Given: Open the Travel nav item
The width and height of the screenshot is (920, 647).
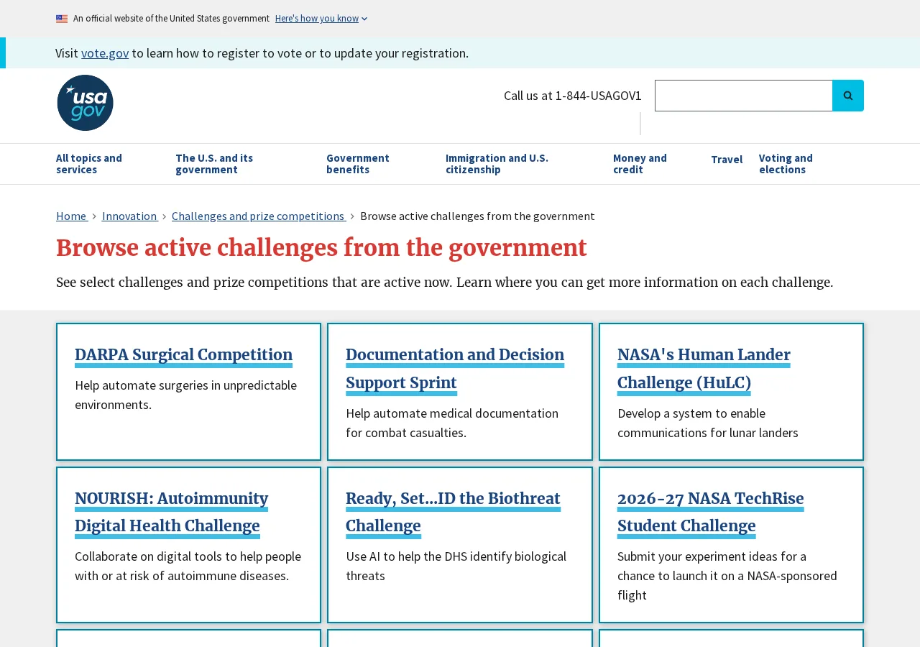Looking at the screenshot, I should 727,160.
